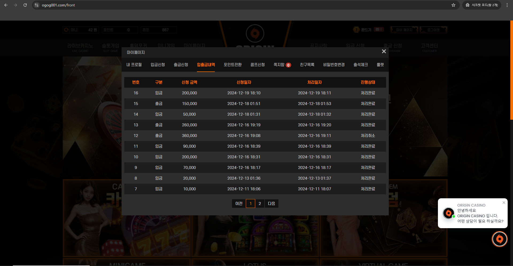Close the 마이페이지 dialog
This screenshot has height=266, width=513.
coord(384,51)
